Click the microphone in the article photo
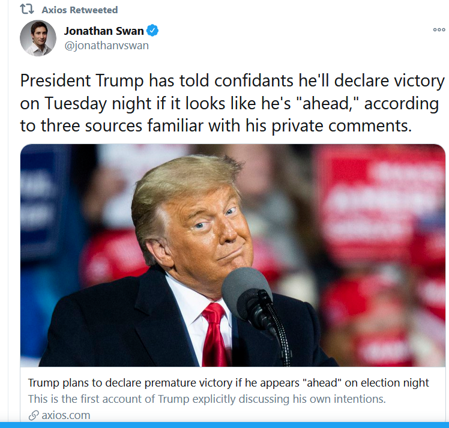The height and width of the screenshot is (428, 449). pos(246,294)
